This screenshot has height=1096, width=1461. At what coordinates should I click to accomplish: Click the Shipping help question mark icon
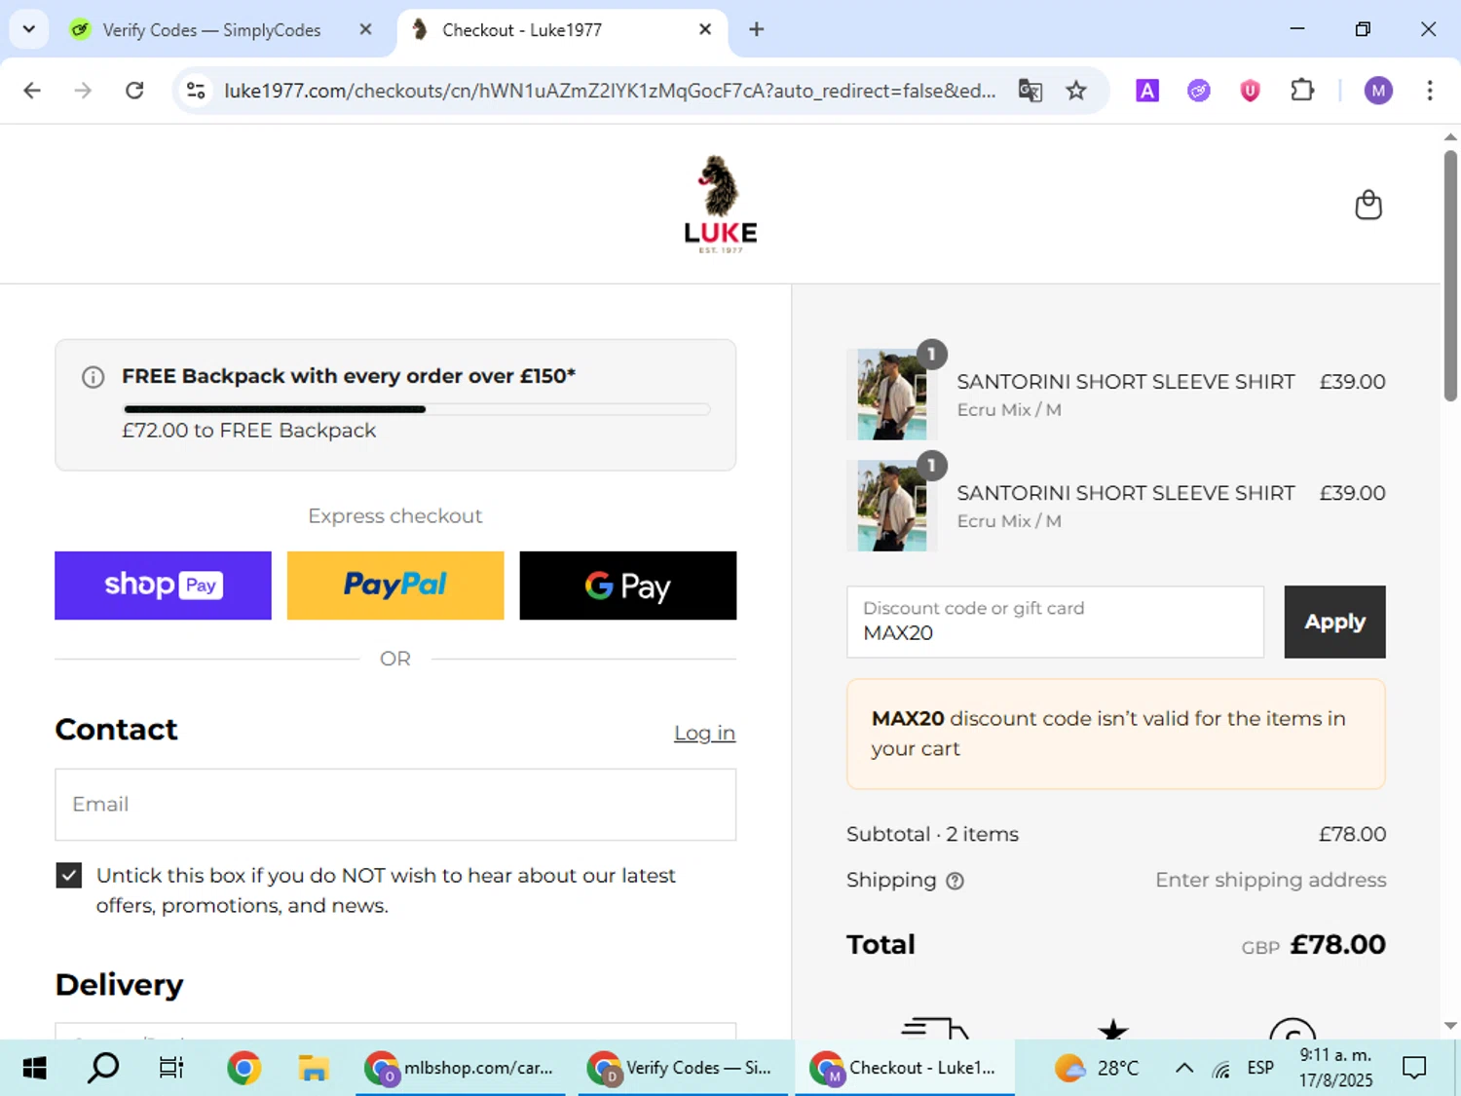[955, 881]
